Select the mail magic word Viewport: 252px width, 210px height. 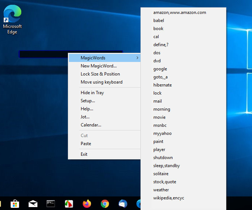point(183,101)
